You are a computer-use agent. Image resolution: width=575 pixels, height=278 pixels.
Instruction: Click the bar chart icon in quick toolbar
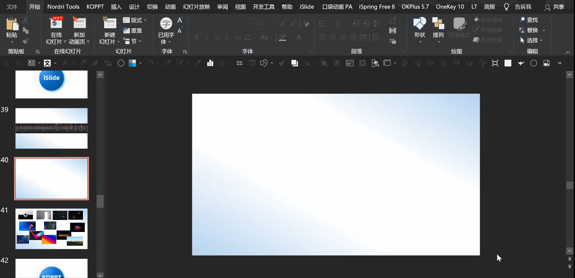coord(210,63)
